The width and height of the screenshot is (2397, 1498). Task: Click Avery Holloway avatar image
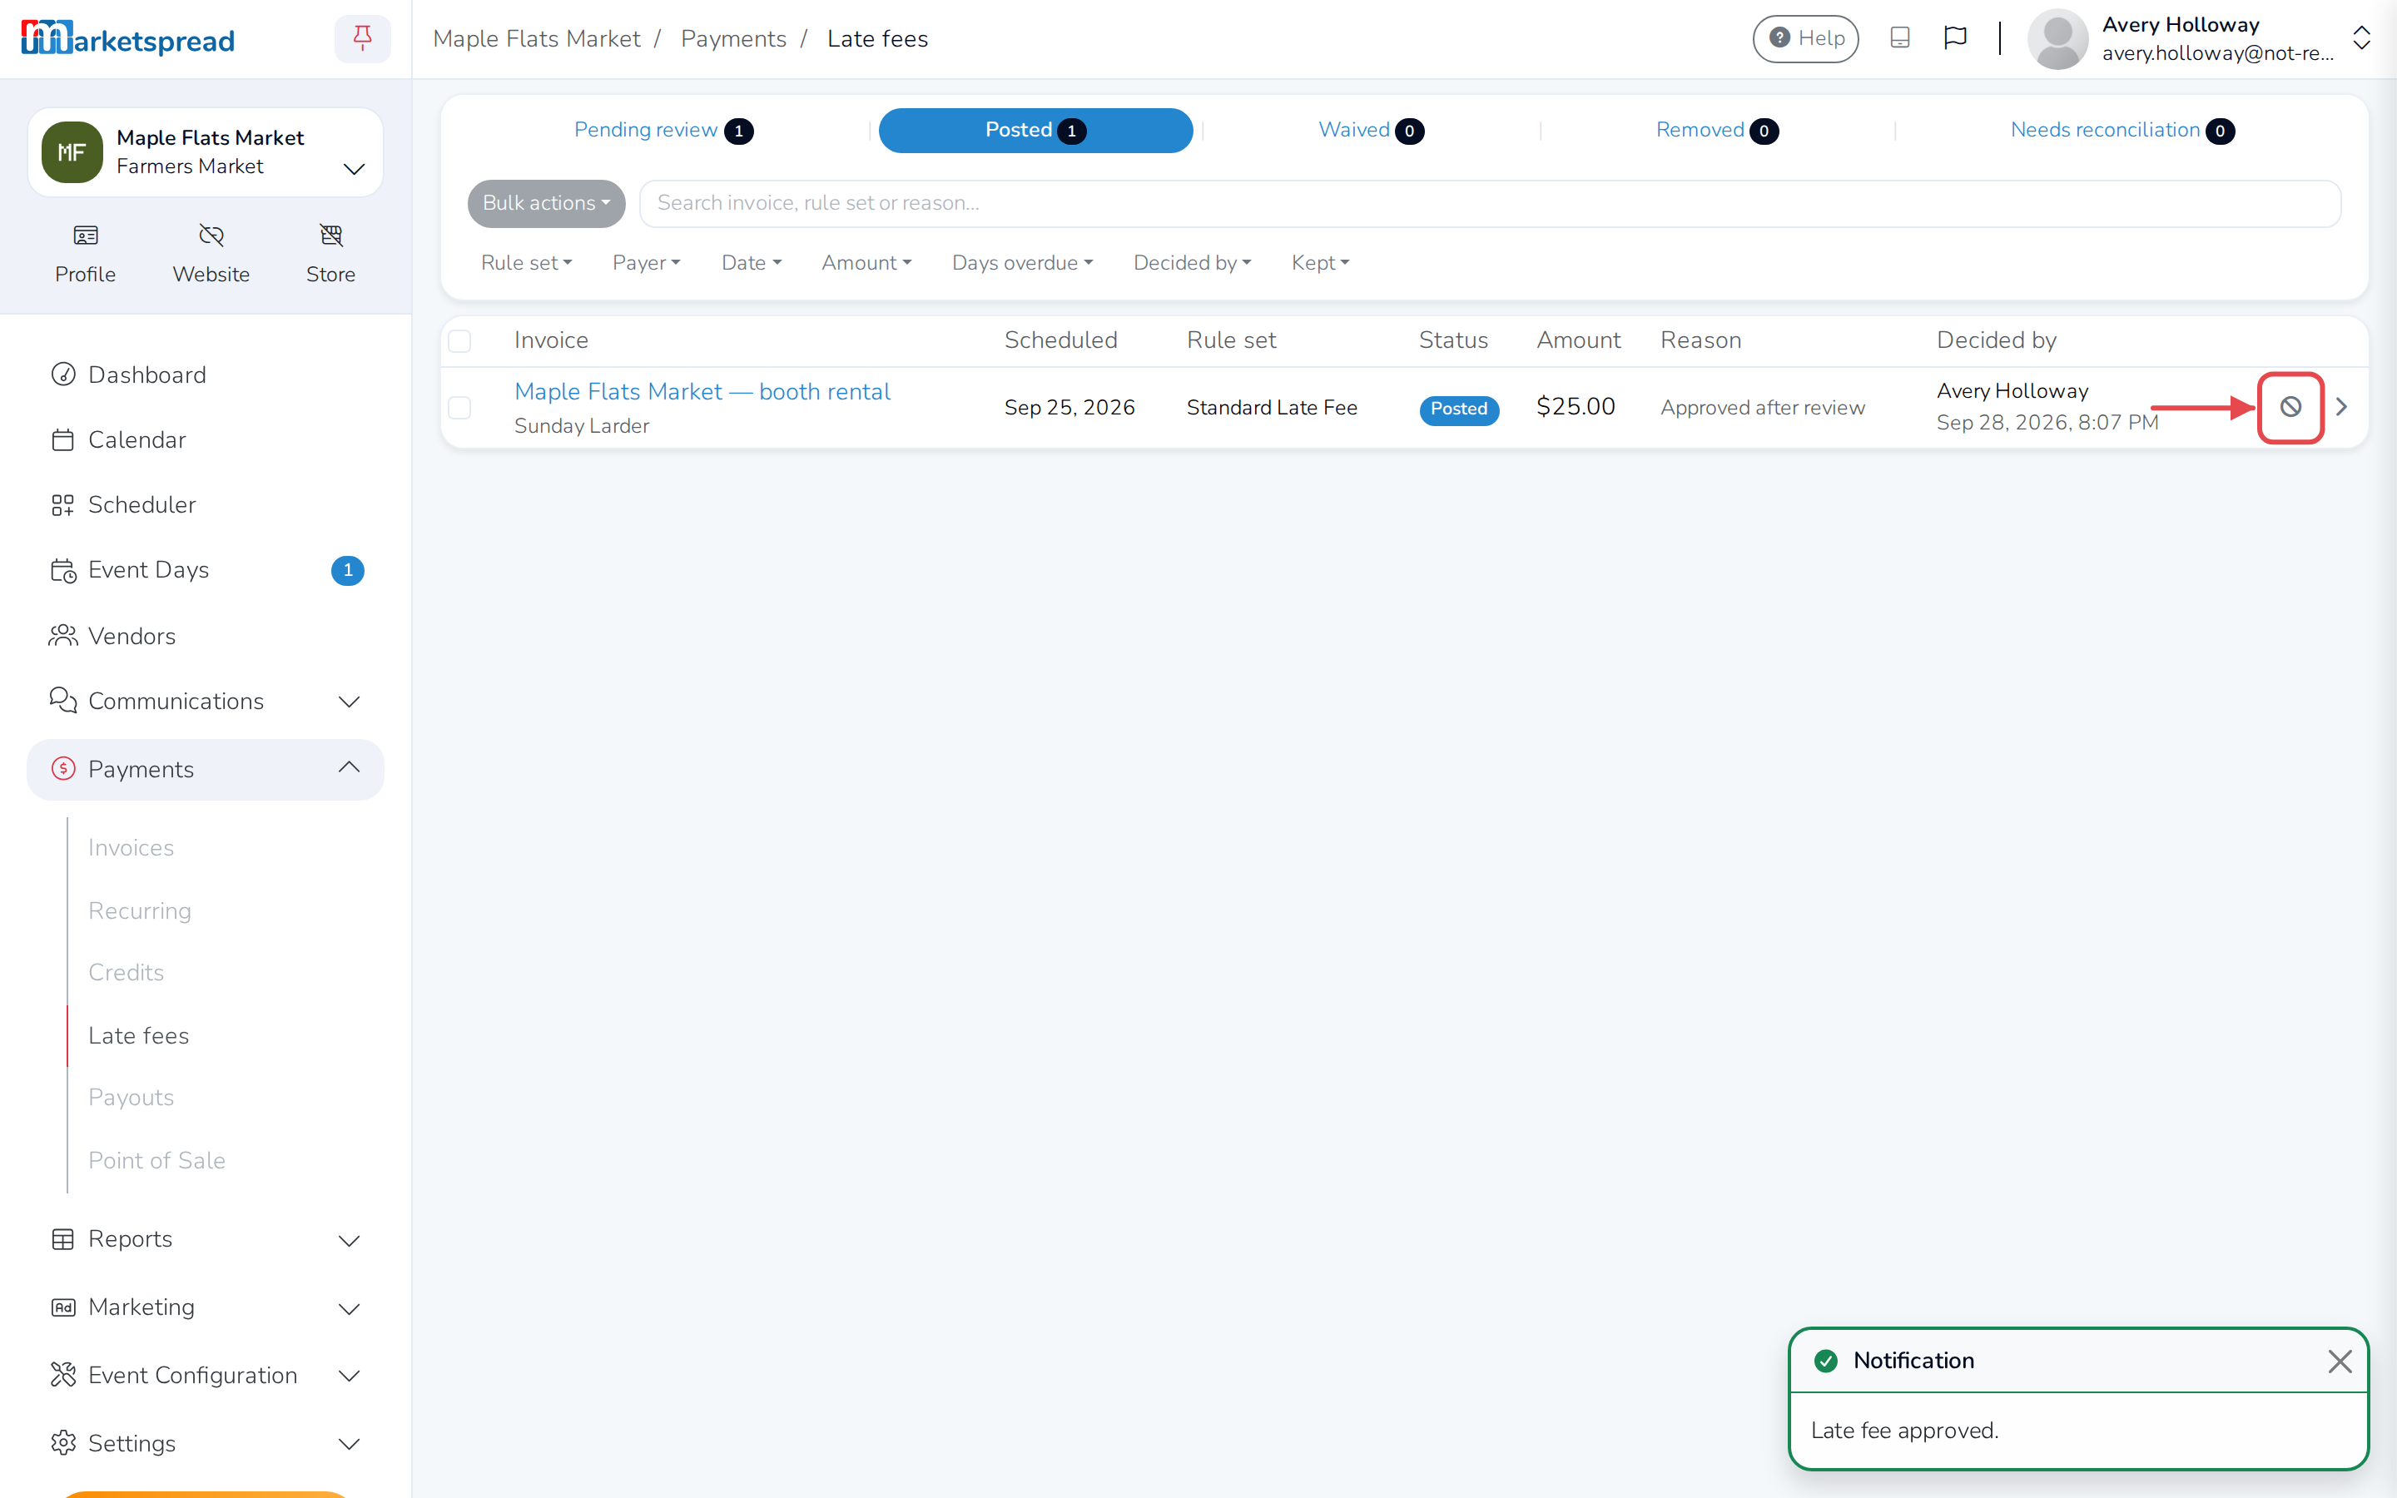(2057, 38)
